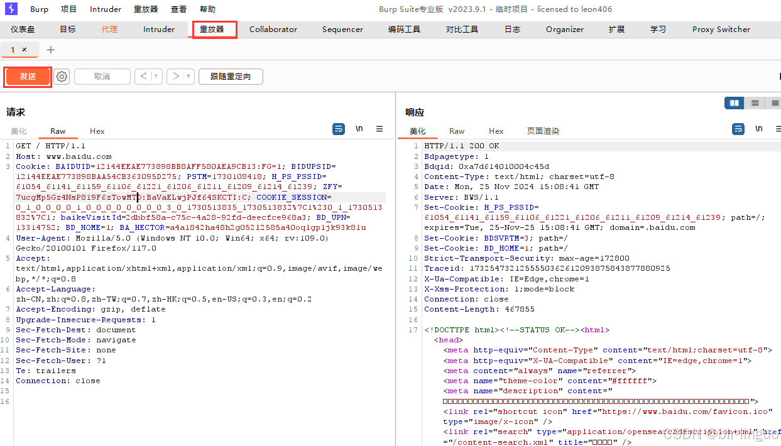Viewport: 781px width, 446px height.
Task: Go forward to next request arrow
Action: tap(177, 76)
